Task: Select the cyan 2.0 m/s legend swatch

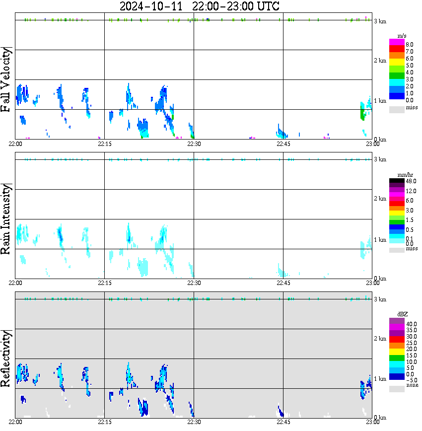Action: click(x=397, y=83)
